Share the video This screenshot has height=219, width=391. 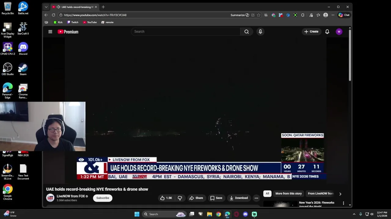196,198
